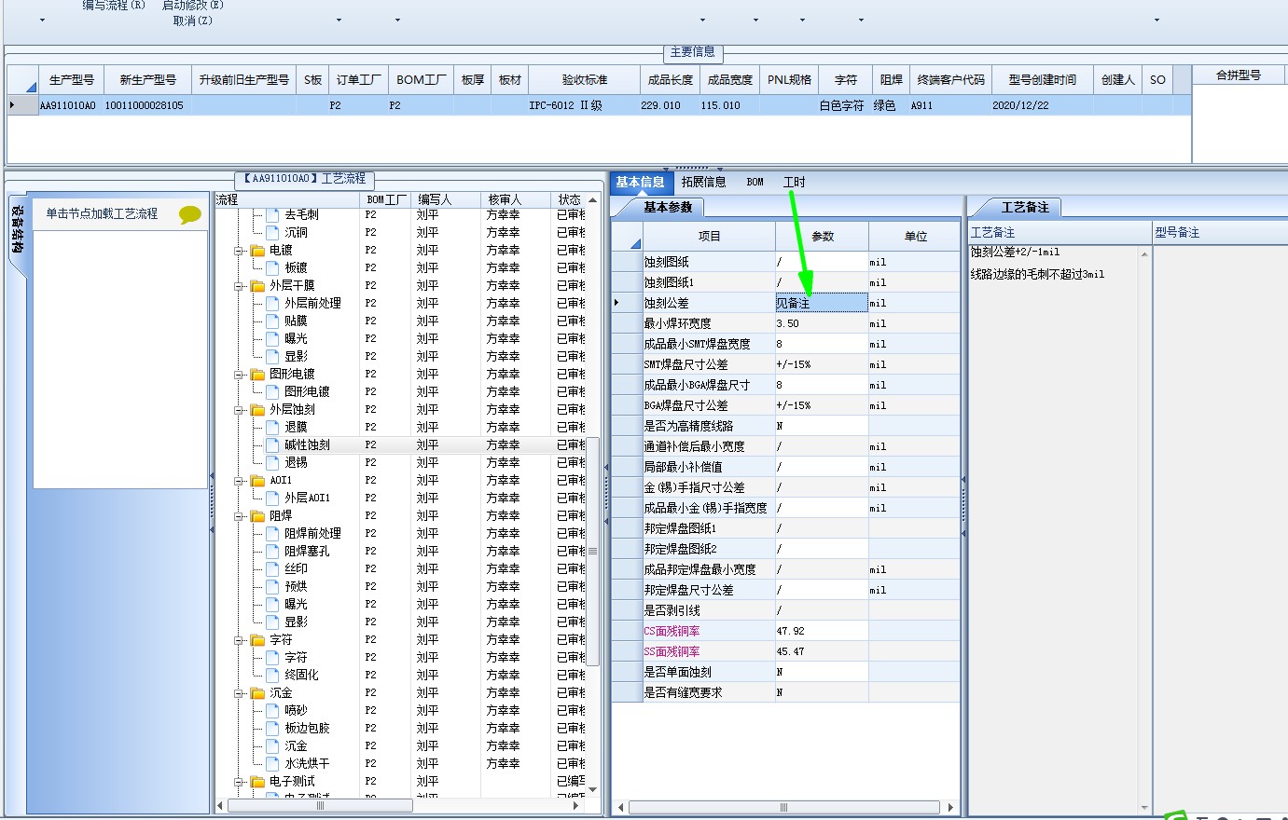Click the 蚀刻公差 parameter cell 见备注

click(822, 303)
